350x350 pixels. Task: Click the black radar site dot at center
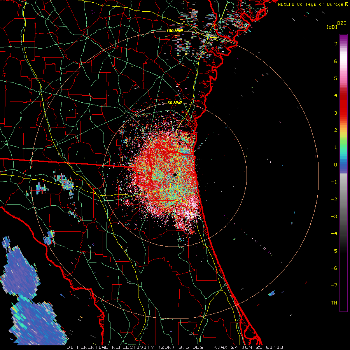point(175,175)
